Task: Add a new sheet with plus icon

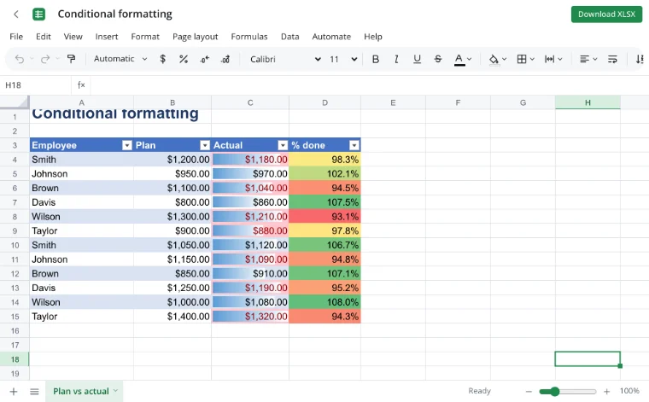Action: pyautogui.click(x=14, y=391)
